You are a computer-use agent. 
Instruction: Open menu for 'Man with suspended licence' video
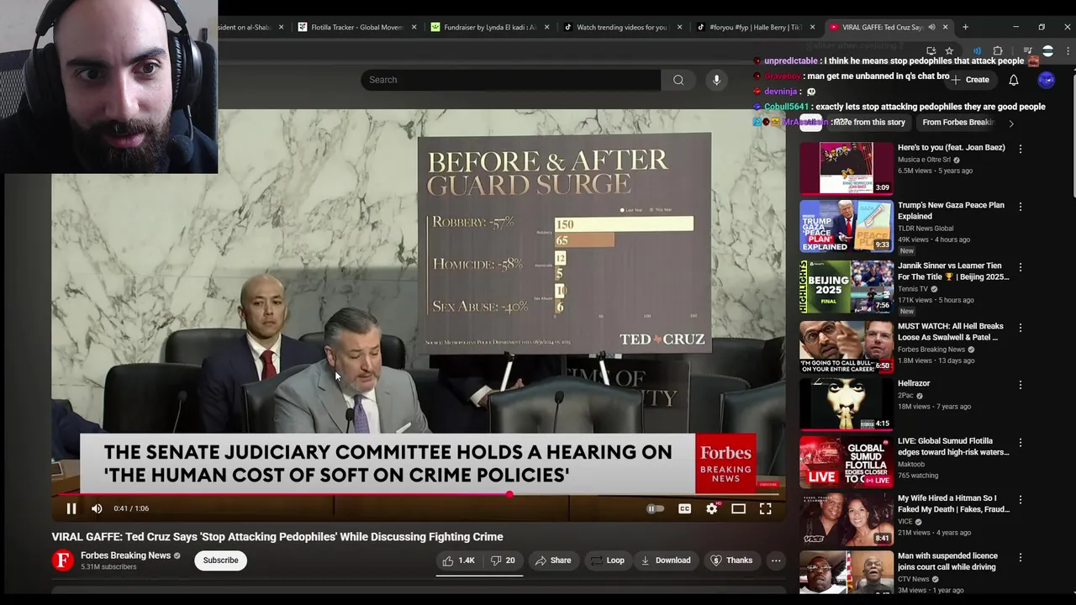1021,557
